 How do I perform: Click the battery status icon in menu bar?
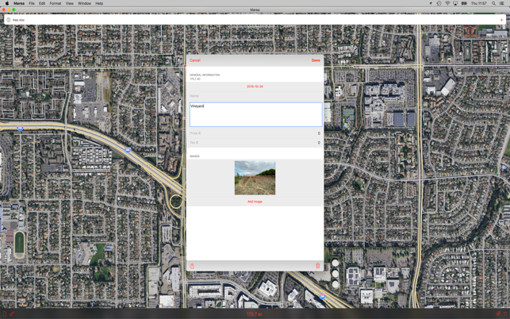(x=464, y=3)
